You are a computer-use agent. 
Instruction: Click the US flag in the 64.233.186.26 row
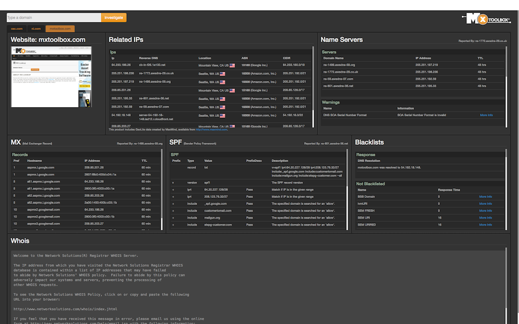232,65
